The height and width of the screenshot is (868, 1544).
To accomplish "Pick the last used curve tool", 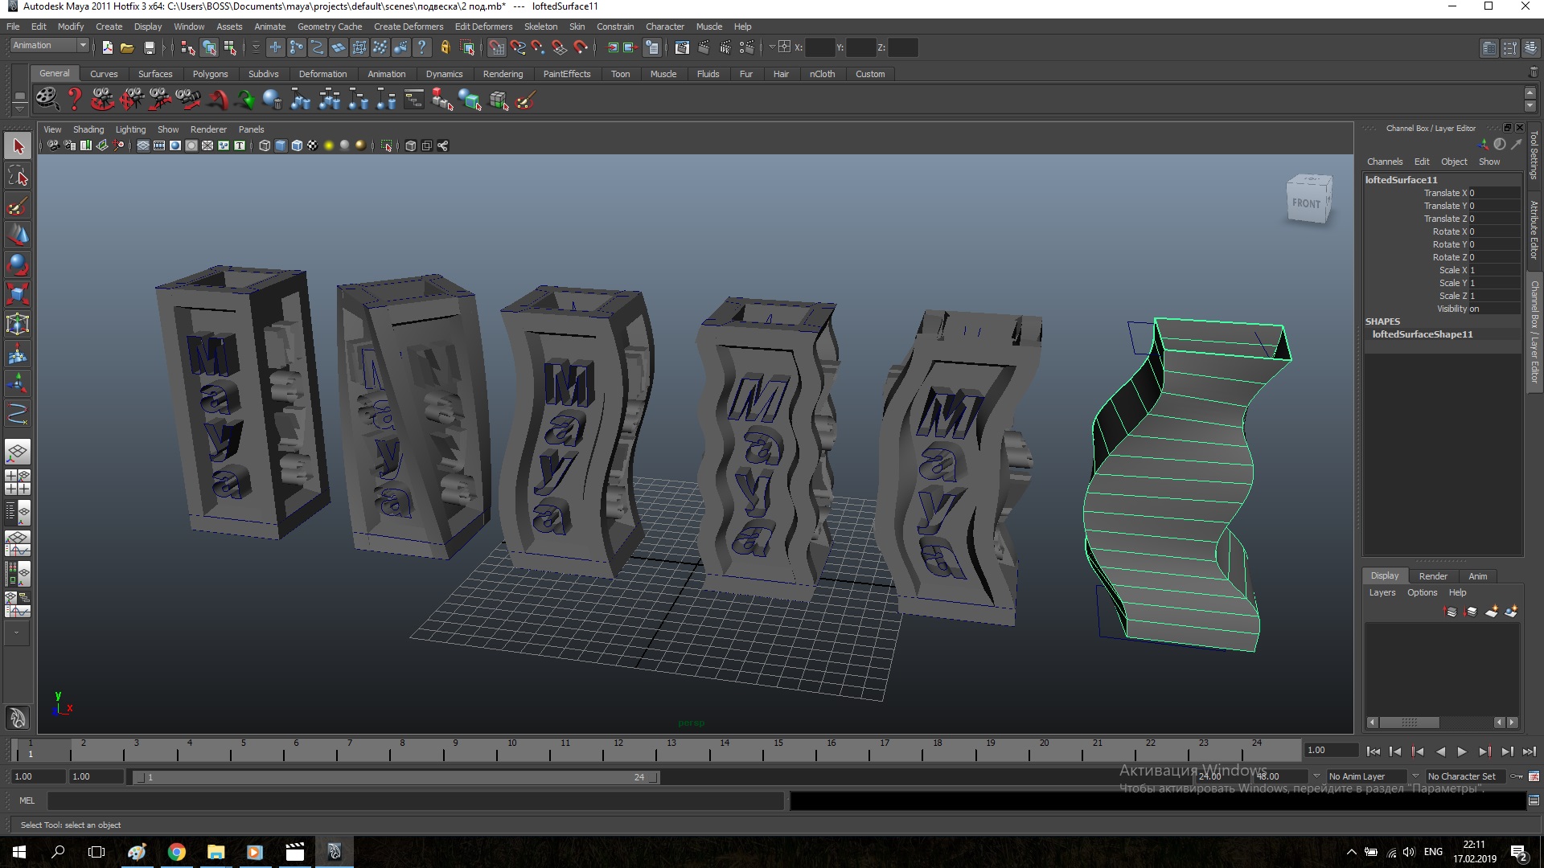I will point(18,413).
